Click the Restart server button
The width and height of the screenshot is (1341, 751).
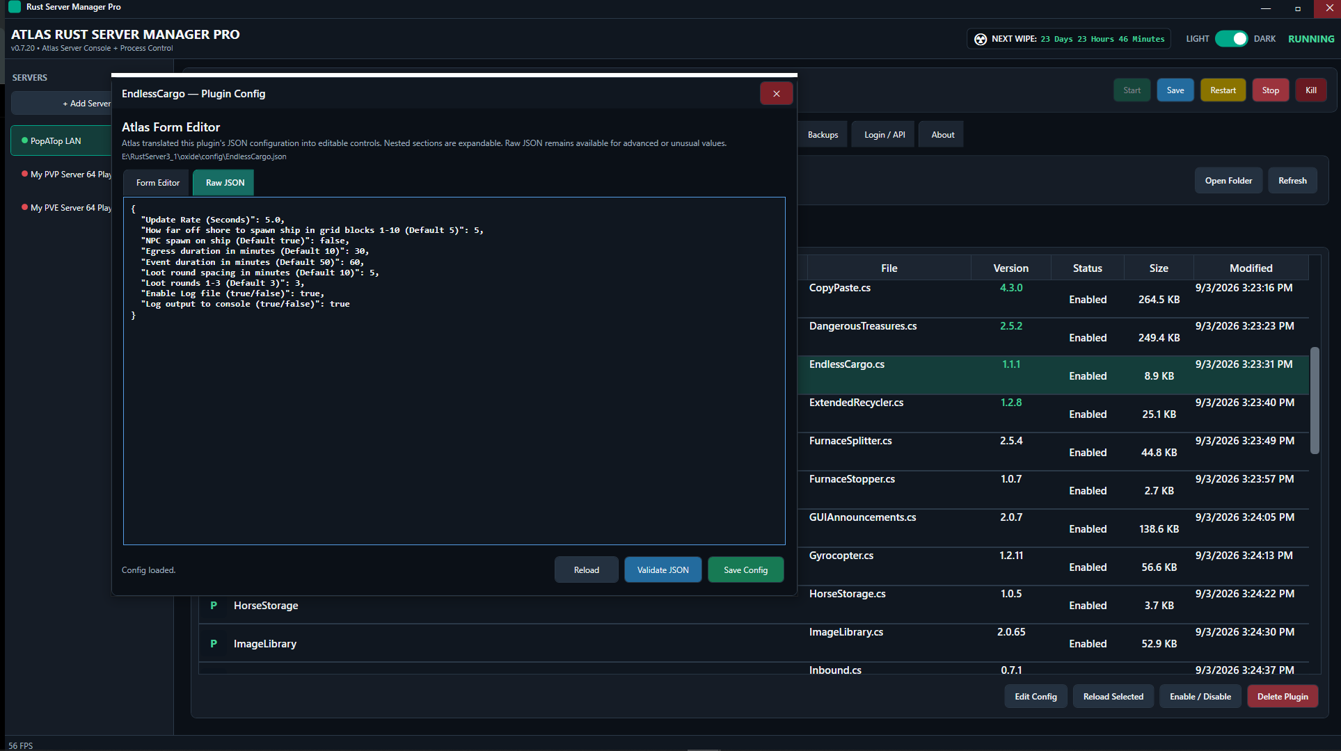tap(1223, 90)
